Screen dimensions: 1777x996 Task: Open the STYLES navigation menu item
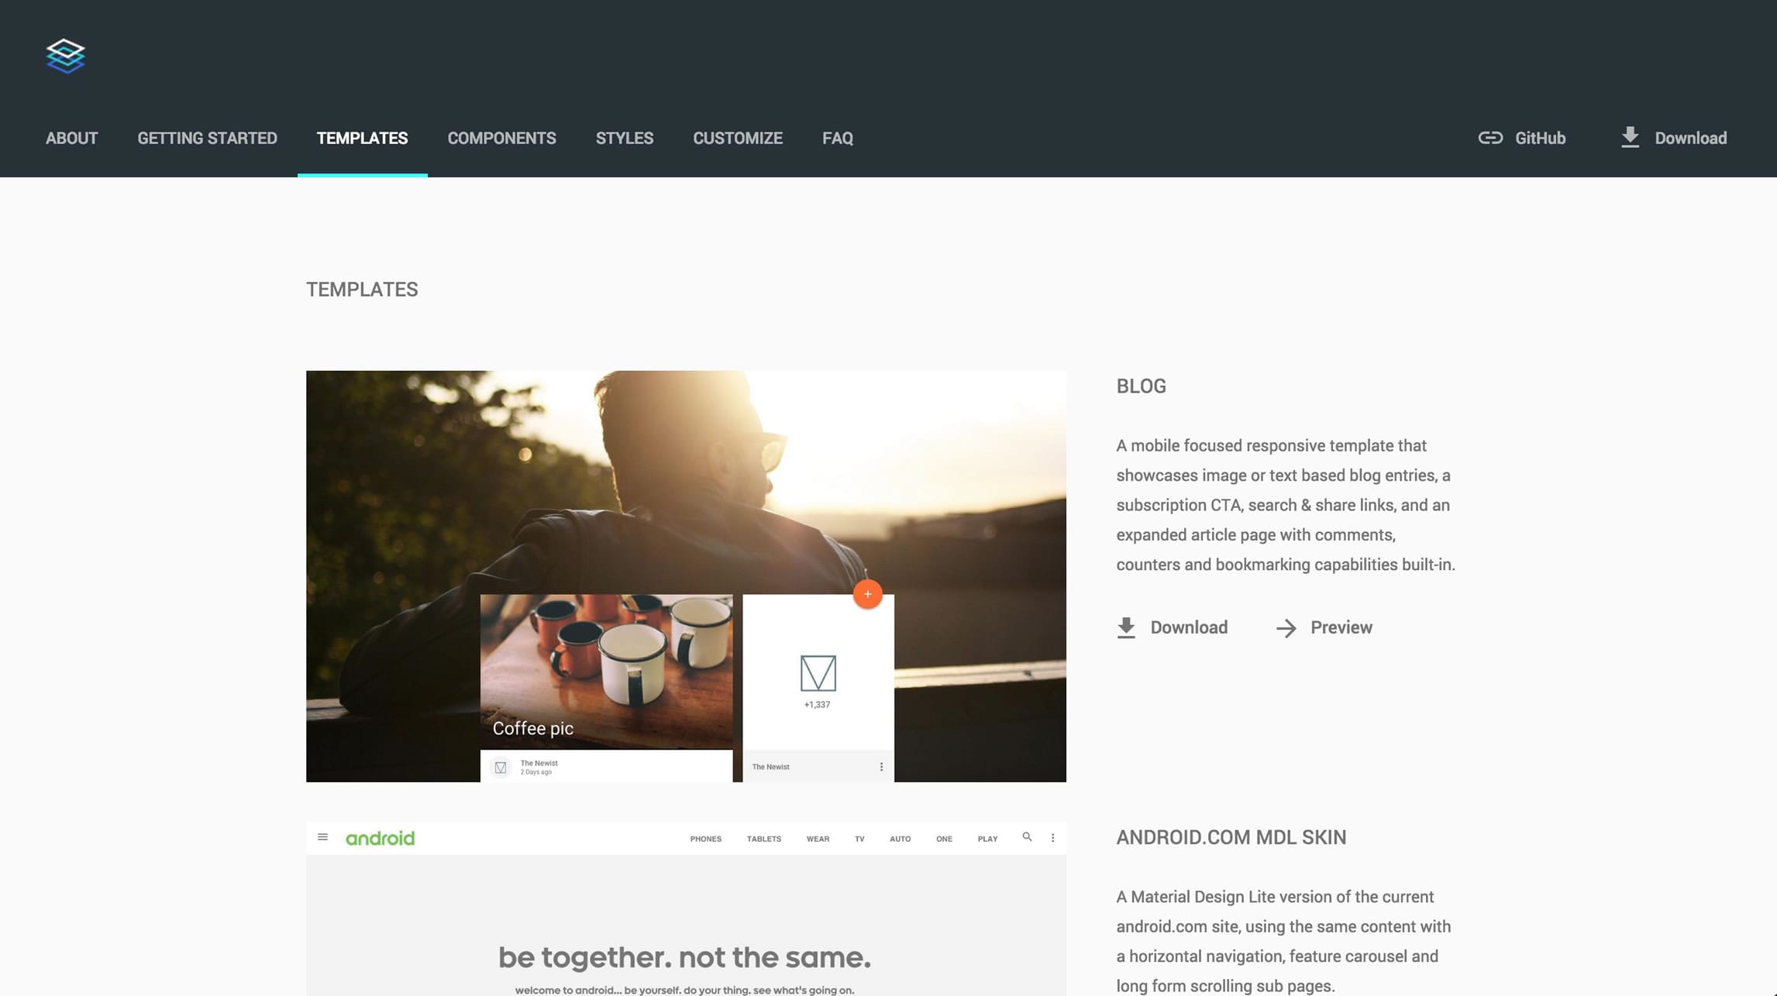point(625,138)
